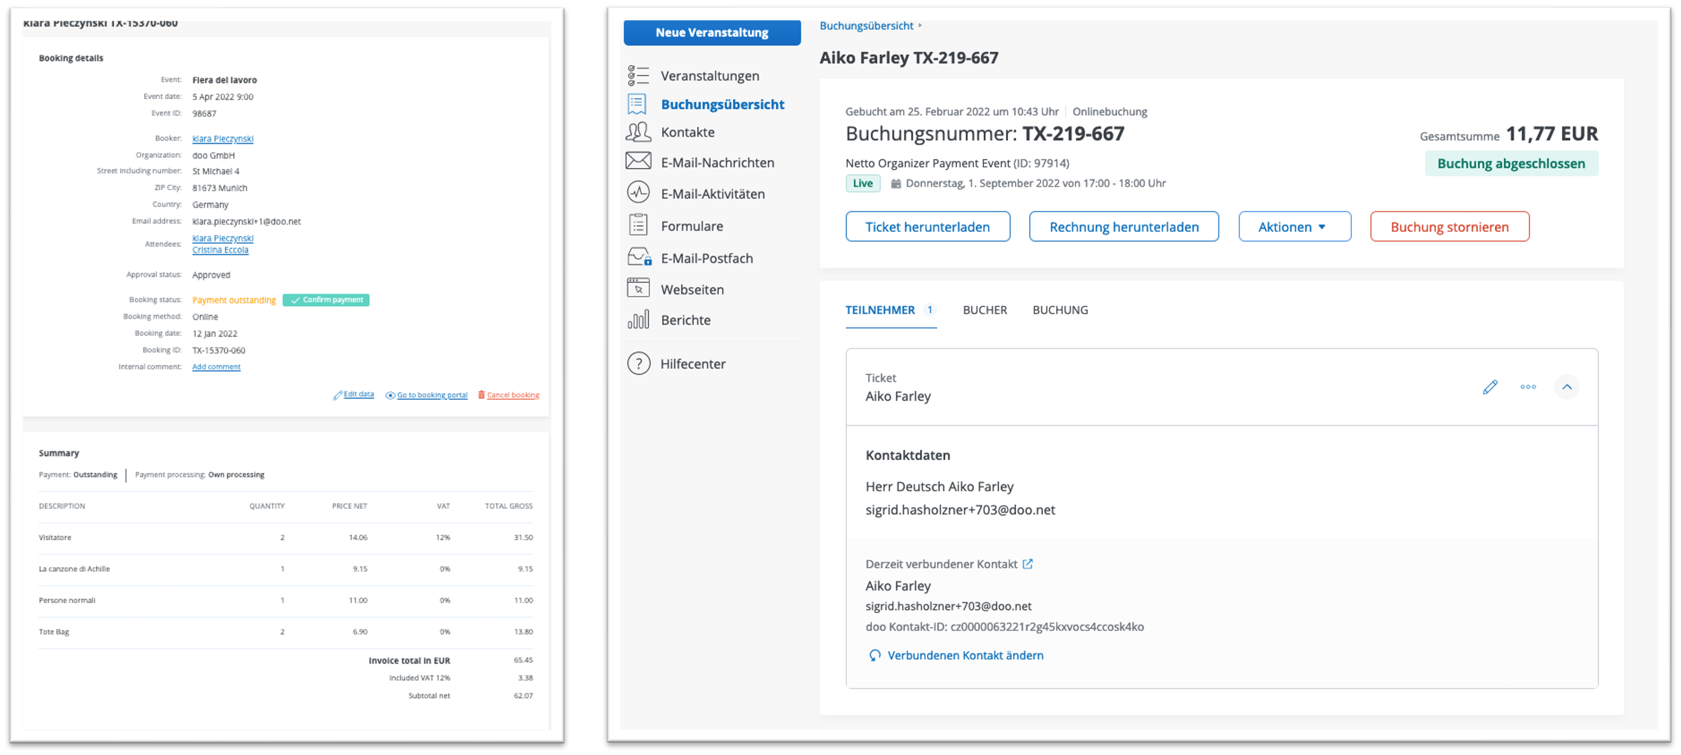
Task: Click the Payment outstanding status text
Action: pos(234,300)
